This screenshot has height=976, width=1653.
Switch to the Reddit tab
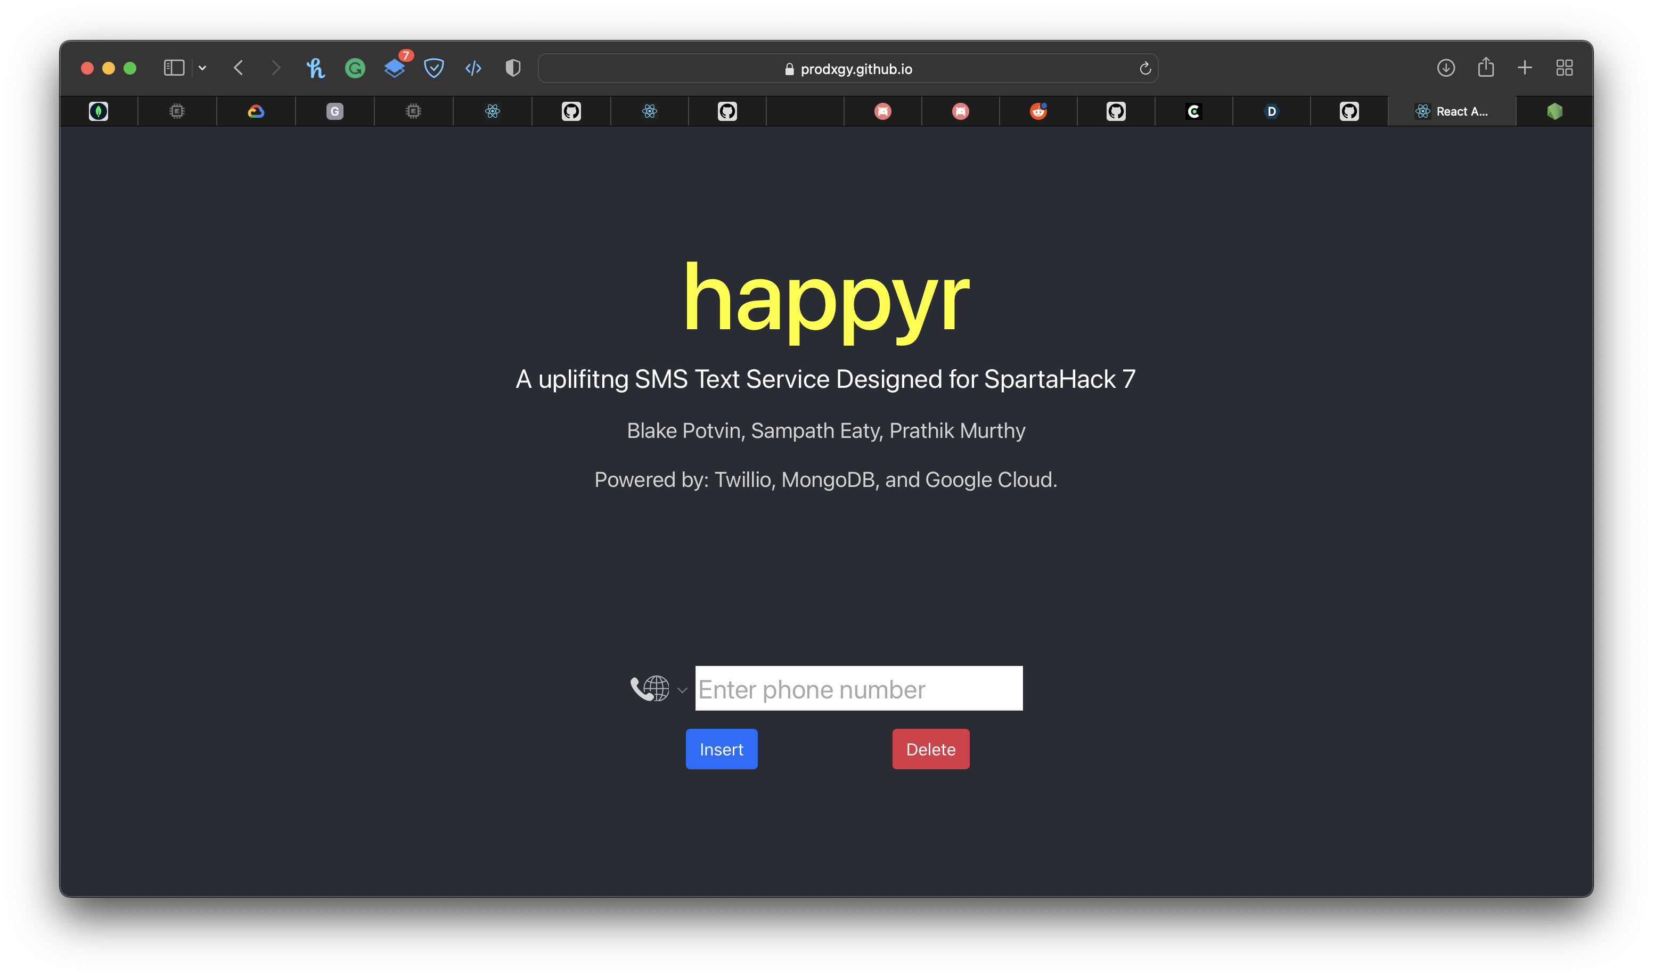point(1038,111)
